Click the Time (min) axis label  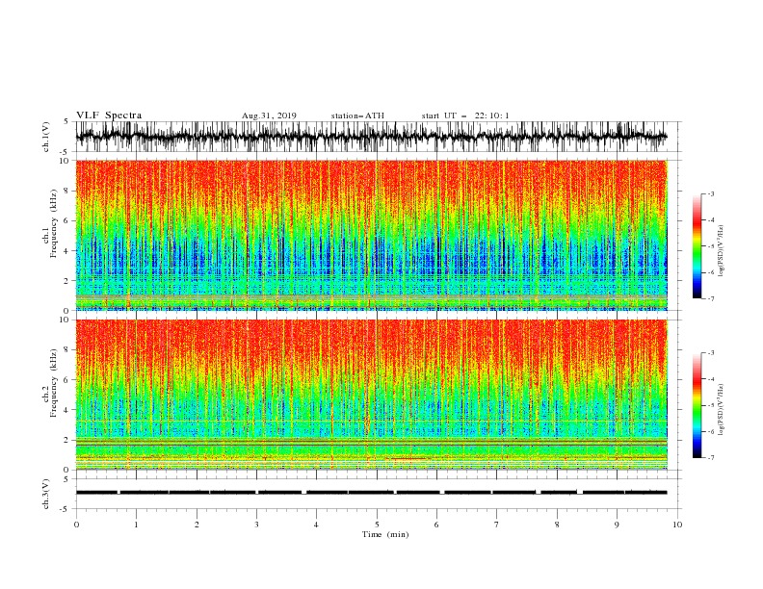click(x=385, y=534)
